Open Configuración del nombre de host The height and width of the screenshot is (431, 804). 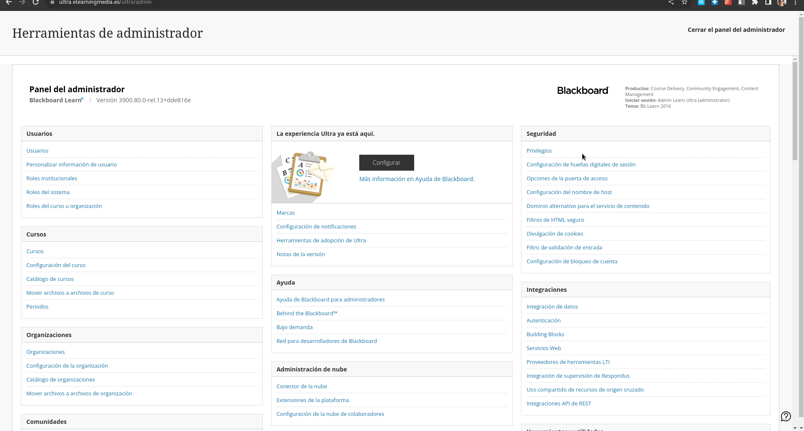569,192
